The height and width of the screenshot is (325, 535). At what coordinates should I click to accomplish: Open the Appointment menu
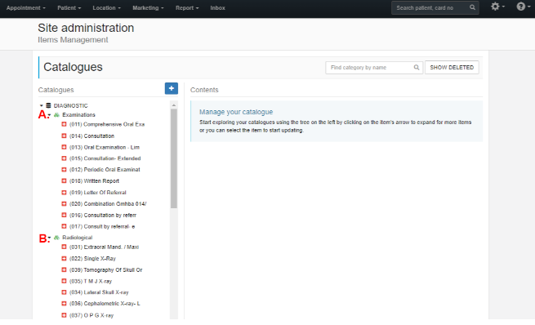(x=26, y=8)
